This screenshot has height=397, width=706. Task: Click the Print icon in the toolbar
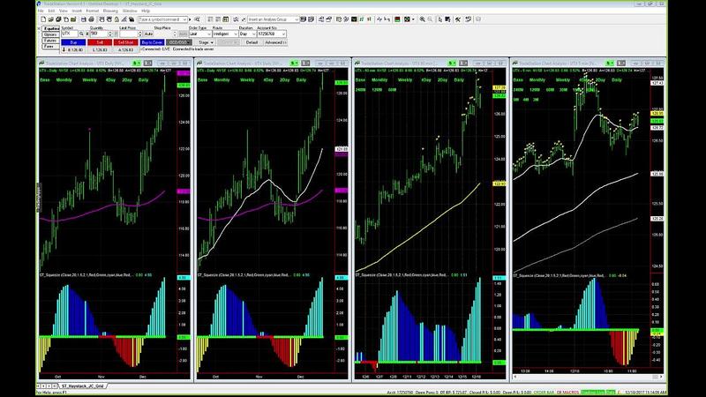[x=92, y=19]
